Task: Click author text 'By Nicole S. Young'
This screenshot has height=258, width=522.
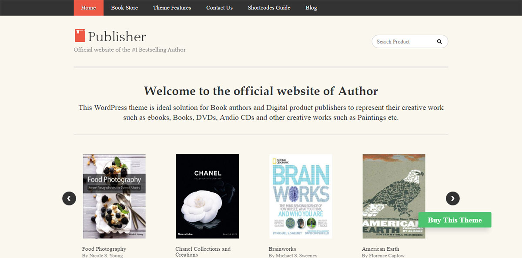Action: (103, 255)
